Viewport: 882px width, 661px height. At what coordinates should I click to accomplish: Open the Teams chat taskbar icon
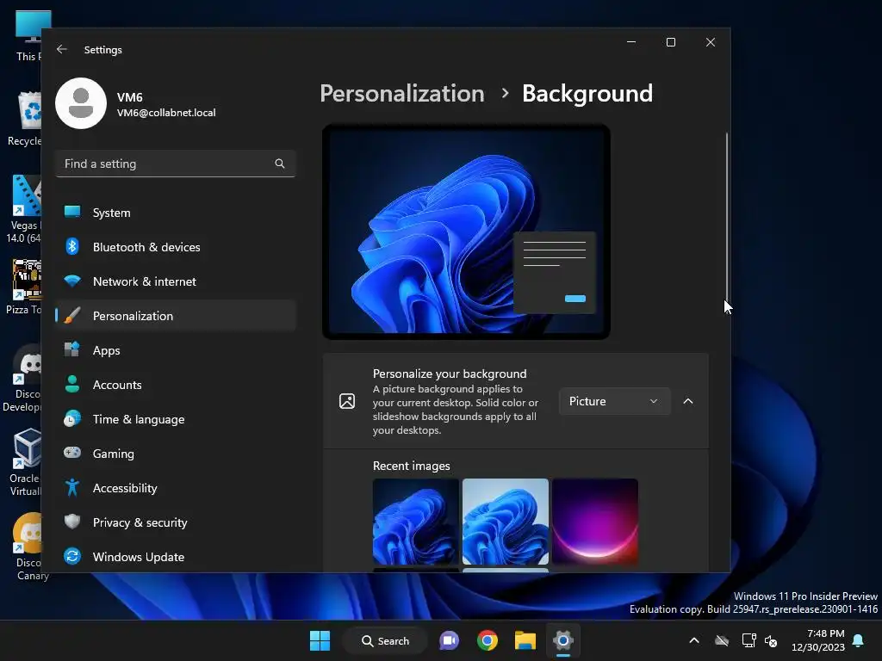pos(449,640)
